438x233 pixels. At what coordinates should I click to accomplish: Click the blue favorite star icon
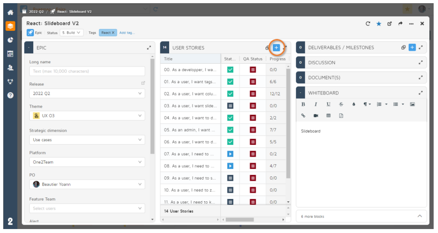(x=379, y=24)
